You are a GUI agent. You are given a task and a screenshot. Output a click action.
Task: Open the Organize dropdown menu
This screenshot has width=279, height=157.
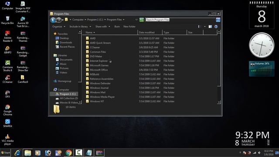(59, 27)
